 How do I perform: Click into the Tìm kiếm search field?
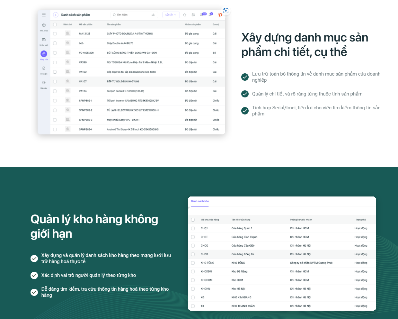coord(134,15)
